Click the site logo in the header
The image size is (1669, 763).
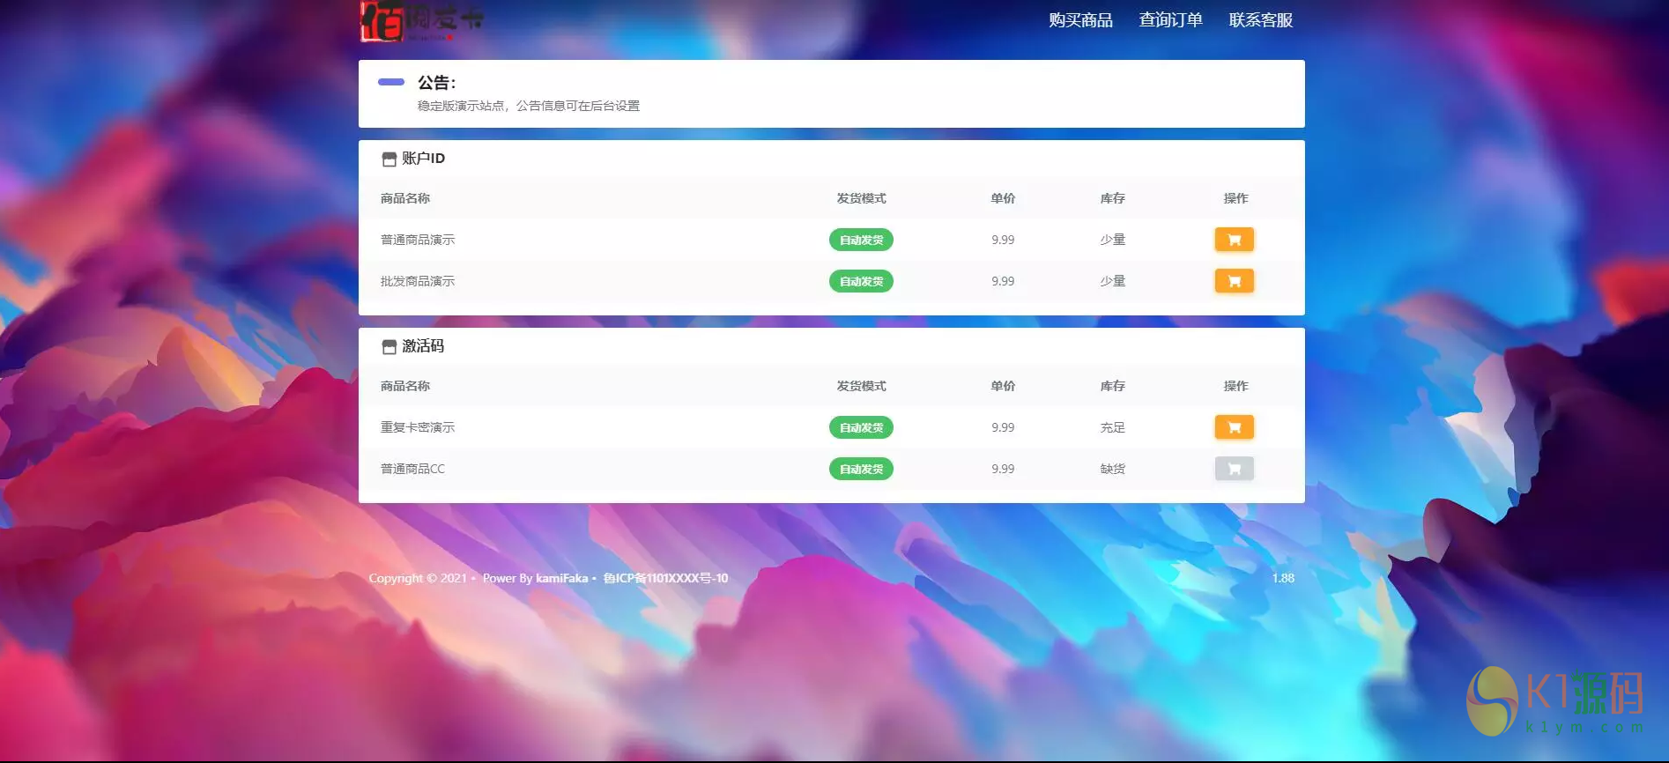[422, 21]
